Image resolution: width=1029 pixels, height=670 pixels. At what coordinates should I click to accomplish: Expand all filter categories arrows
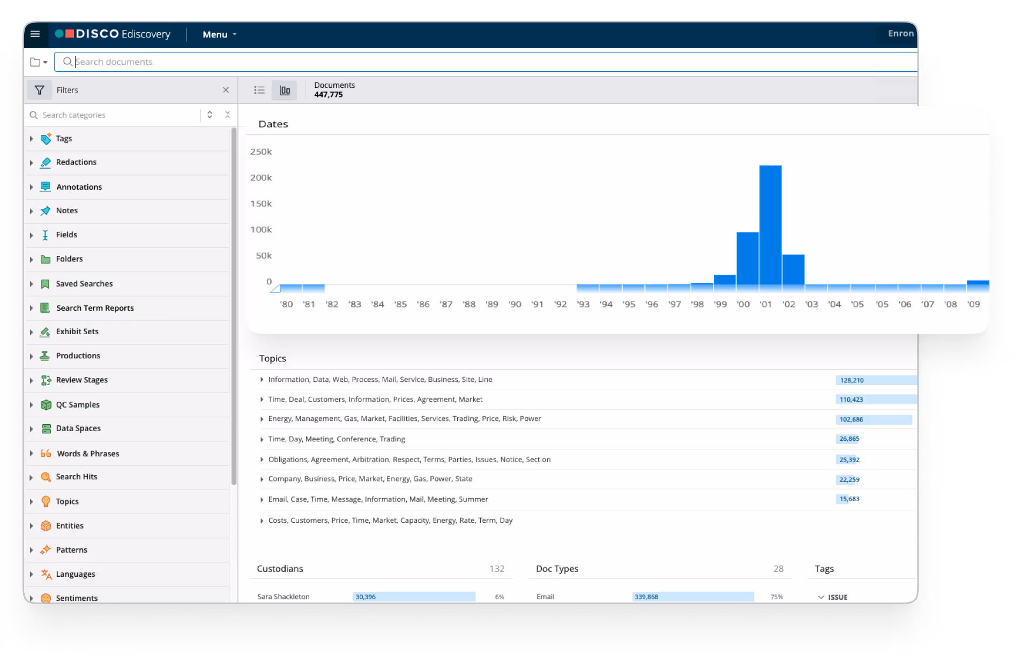tap(210, 115)
